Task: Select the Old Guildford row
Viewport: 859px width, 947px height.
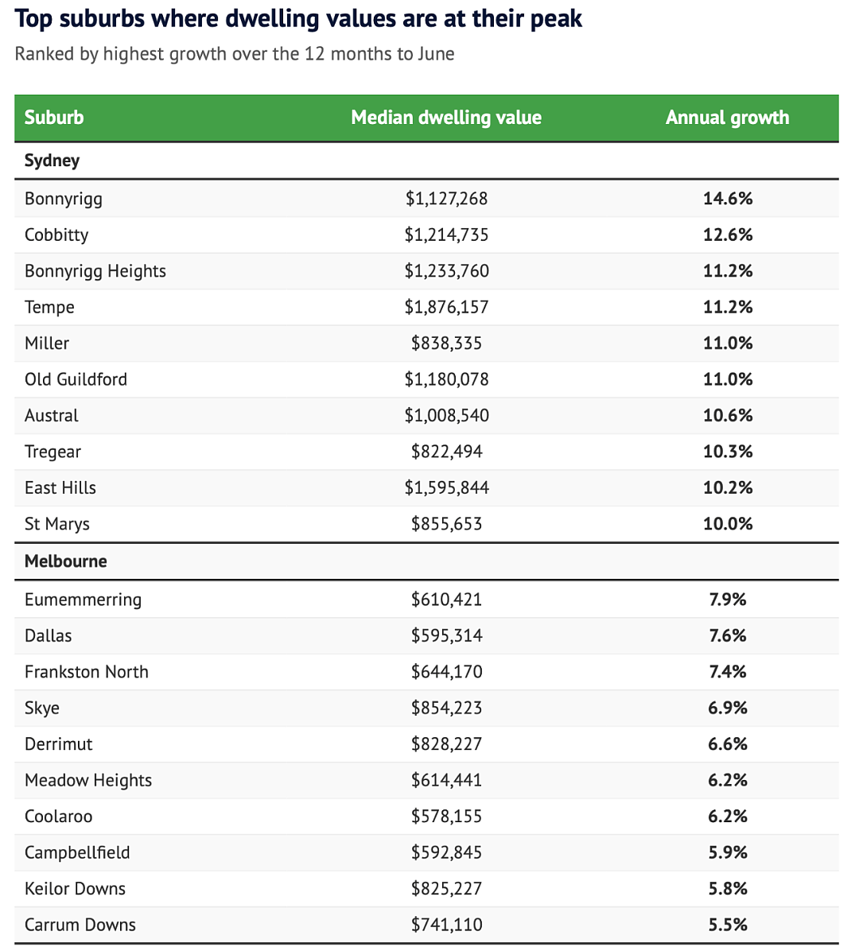Action: coord(426,379)
